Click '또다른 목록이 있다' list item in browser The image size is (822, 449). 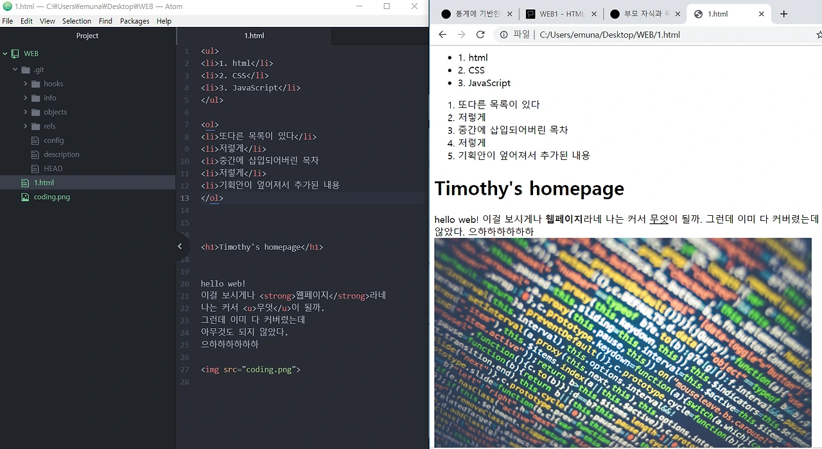coord(499,104)
